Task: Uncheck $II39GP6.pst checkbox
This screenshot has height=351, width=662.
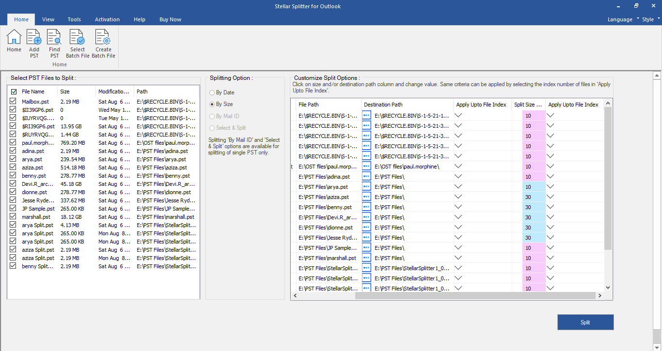Action: click(13, 110)
